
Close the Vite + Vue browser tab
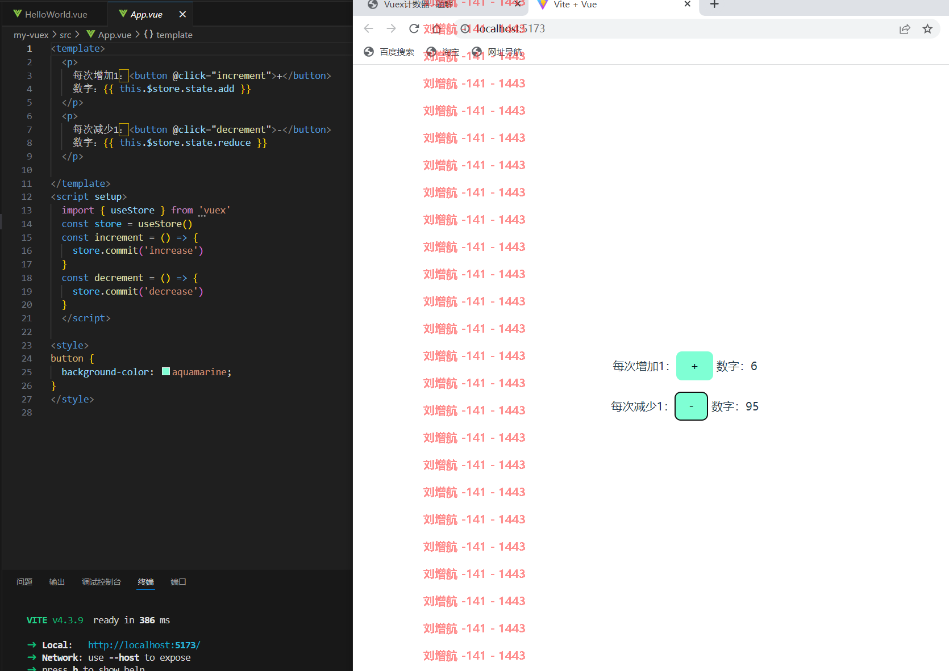pyautogui.click(x=687, y=4)
